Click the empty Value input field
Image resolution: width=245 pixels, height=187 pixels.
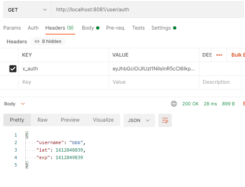(154, 82)
